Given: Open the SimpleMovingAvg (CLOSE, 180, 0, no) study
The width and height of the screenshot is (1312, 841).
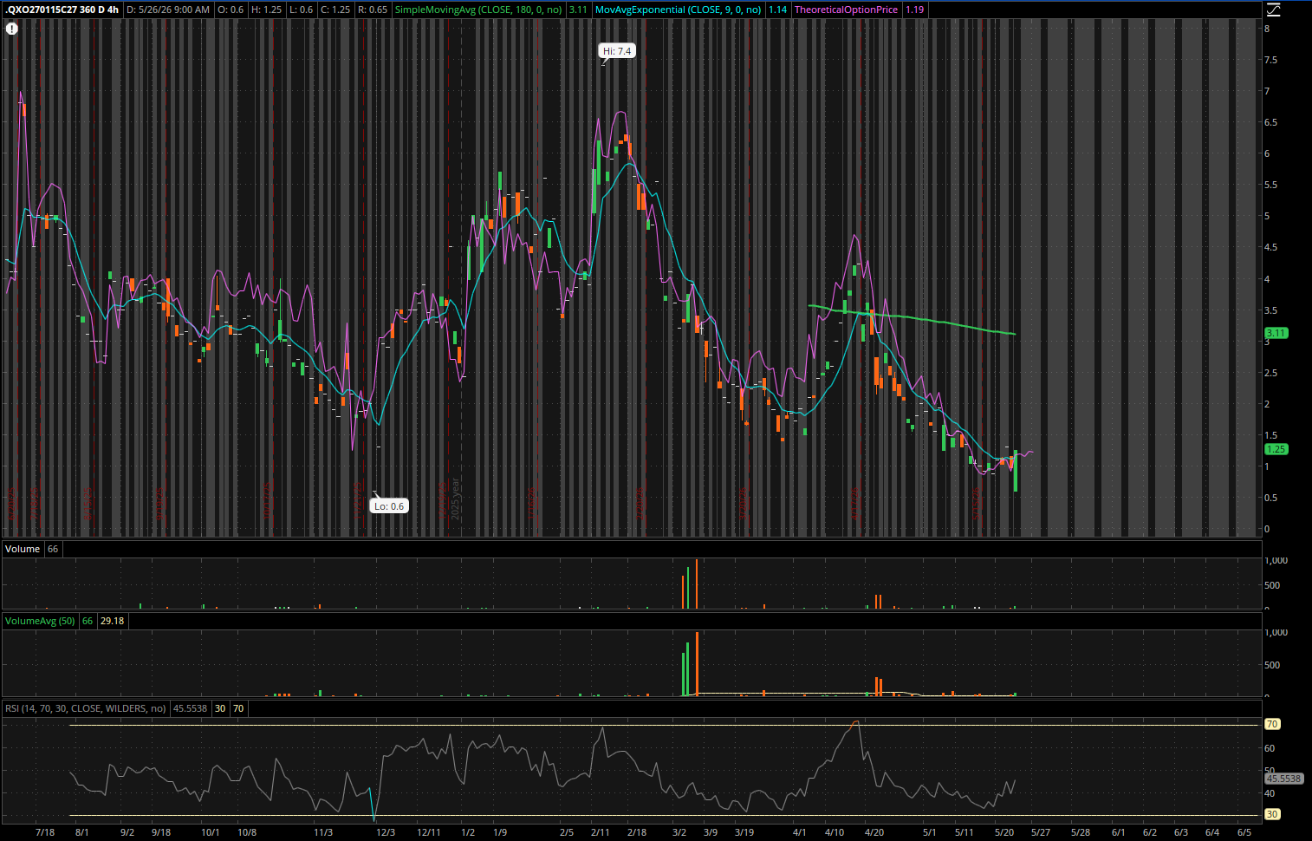Looking at the screenshot, I should tap(478, 10).
